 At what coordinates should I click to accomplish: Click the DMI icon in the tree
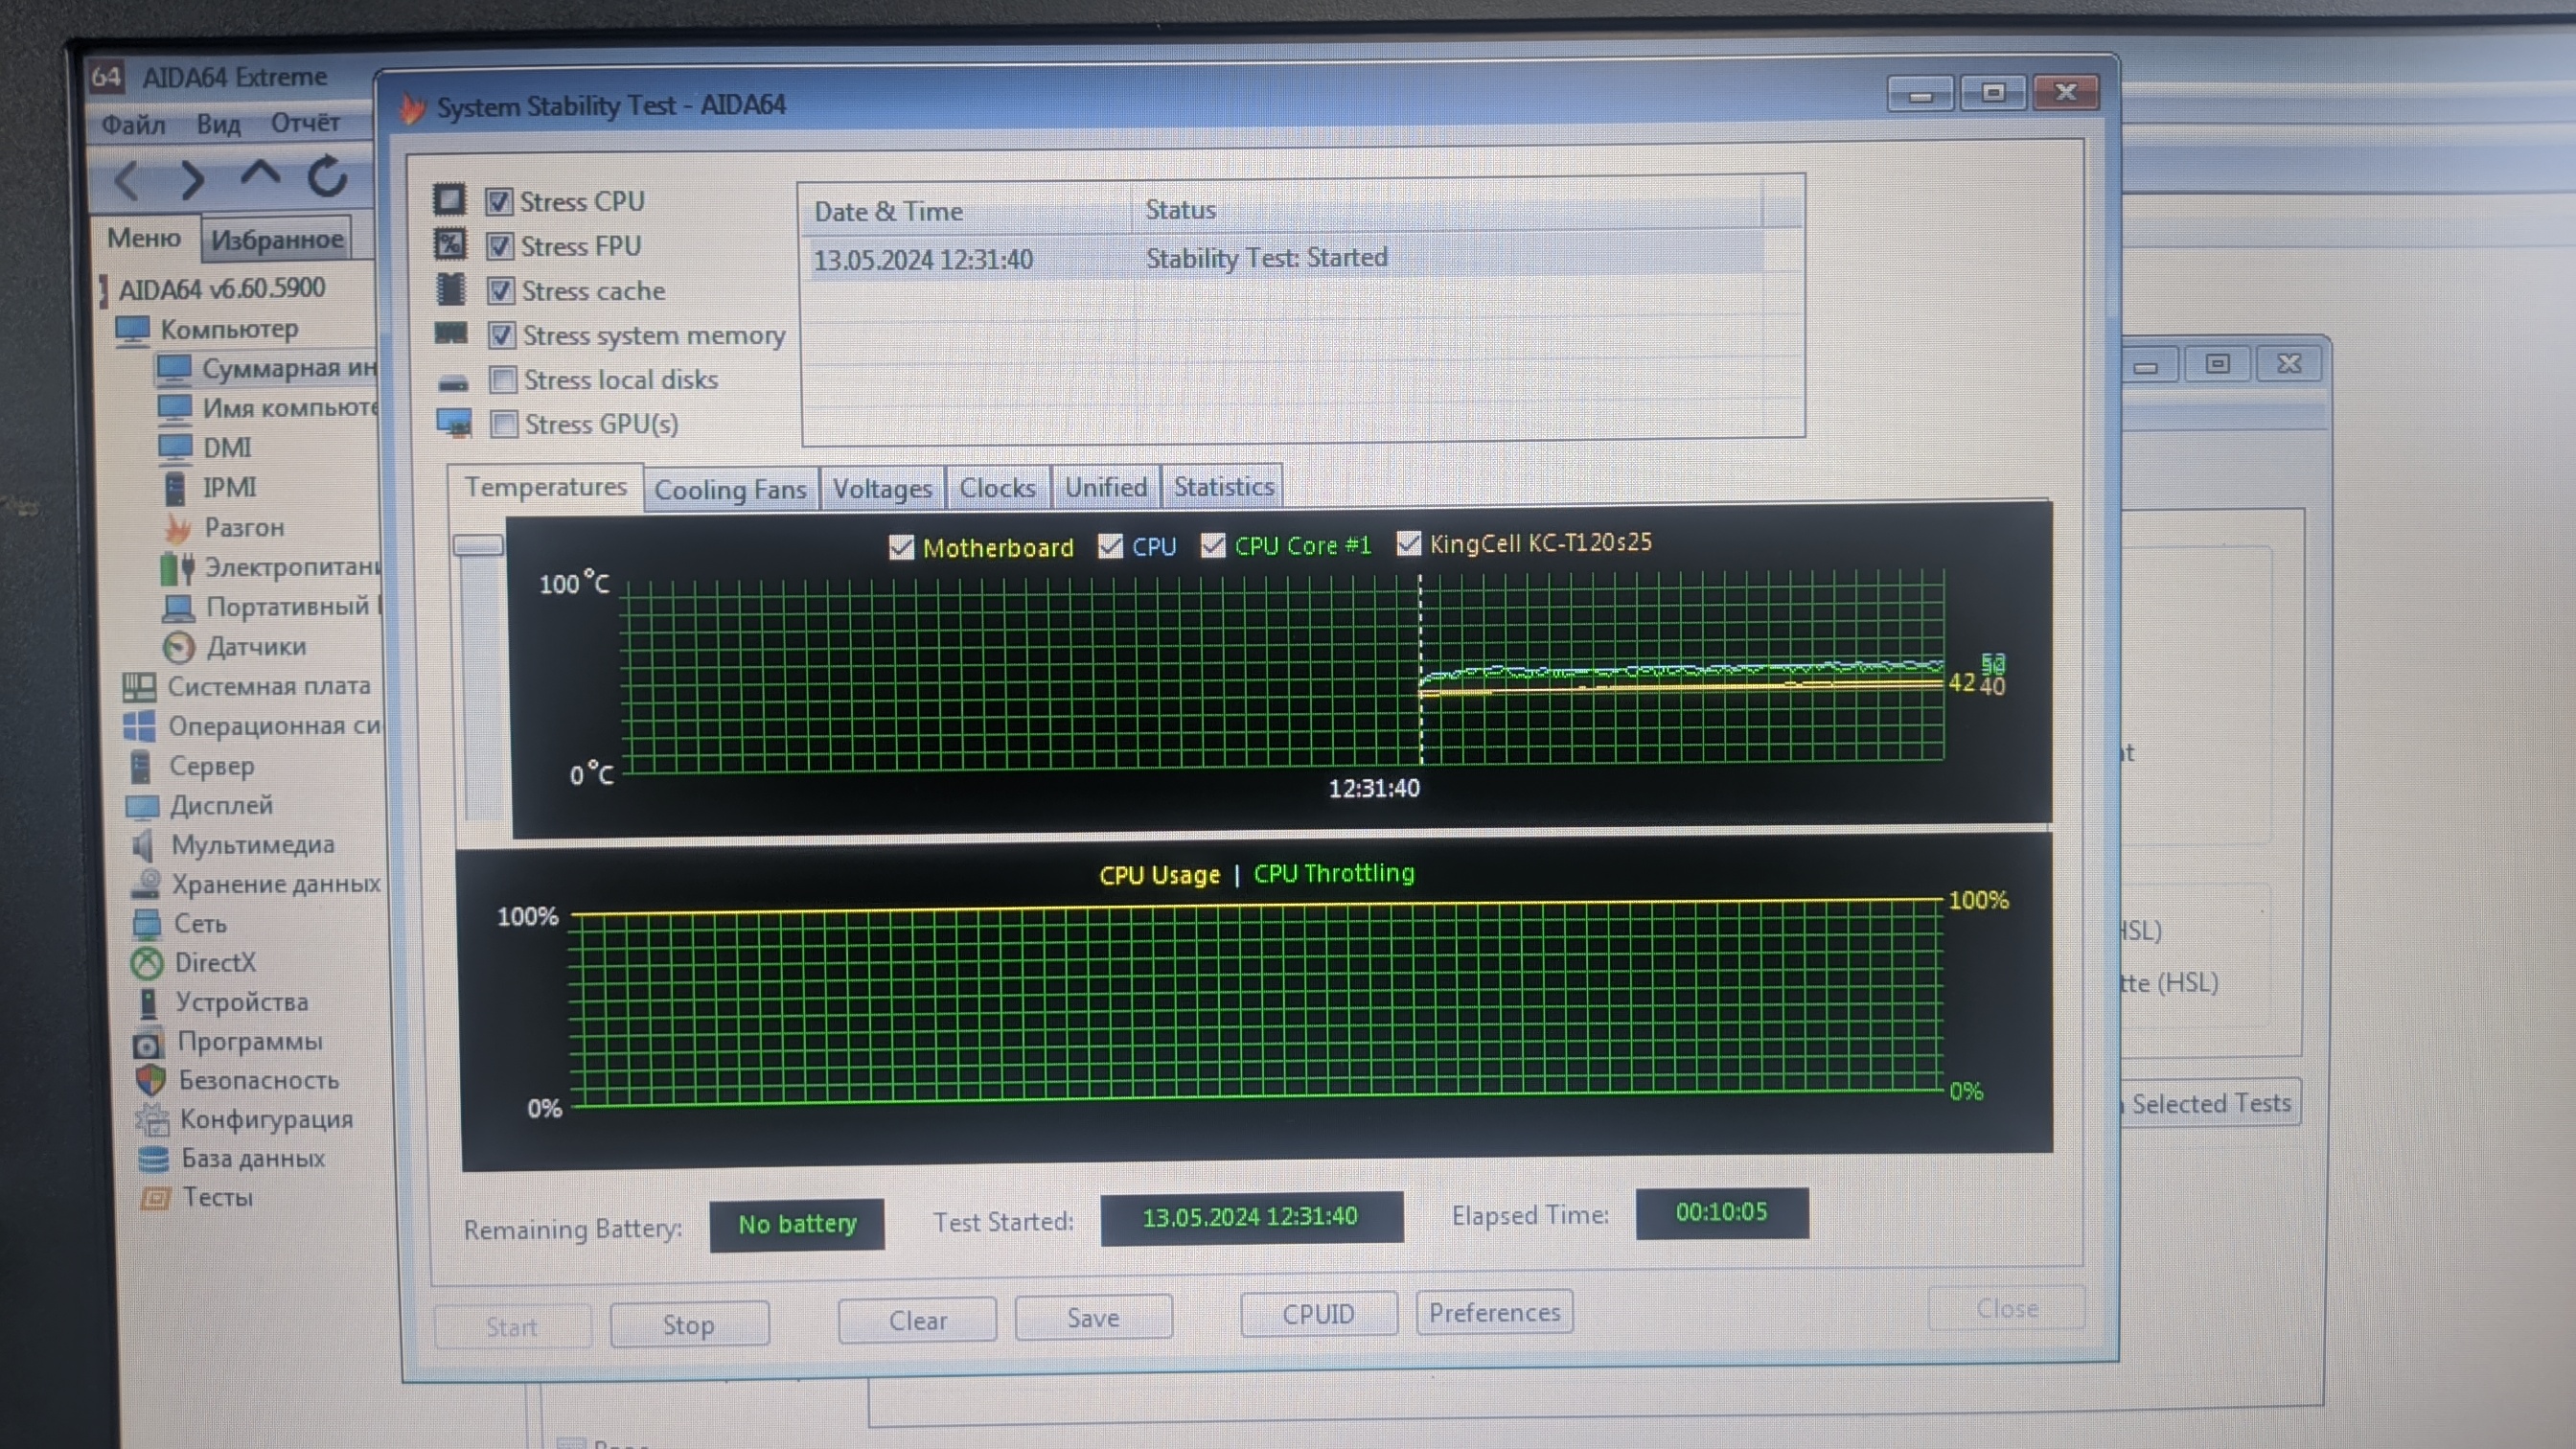pos(175,447)
